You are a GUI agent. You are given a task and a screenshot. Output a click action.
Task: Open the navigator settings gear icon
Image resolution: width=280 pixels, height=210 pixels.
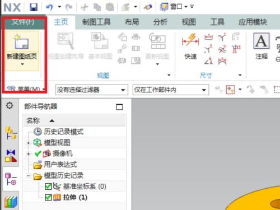point(10,106)
